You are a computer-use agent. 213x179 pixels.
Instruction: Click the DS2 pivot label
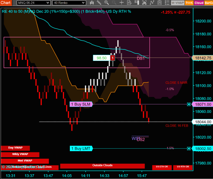(141, 140)
